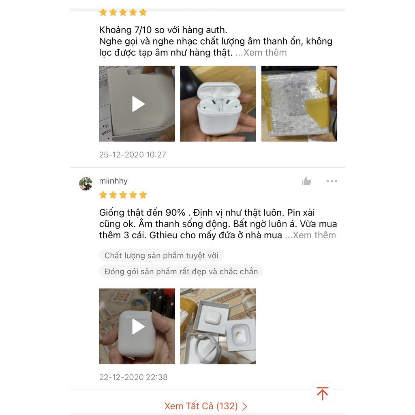Select tag Chất lượng sản phẩm tuyệt vời

[x=161, y=255]
